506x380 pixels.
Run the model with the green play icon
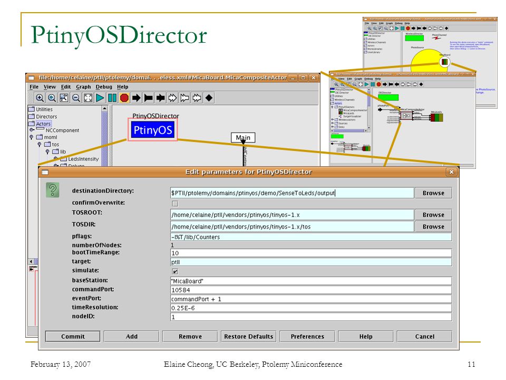[100, 98]
